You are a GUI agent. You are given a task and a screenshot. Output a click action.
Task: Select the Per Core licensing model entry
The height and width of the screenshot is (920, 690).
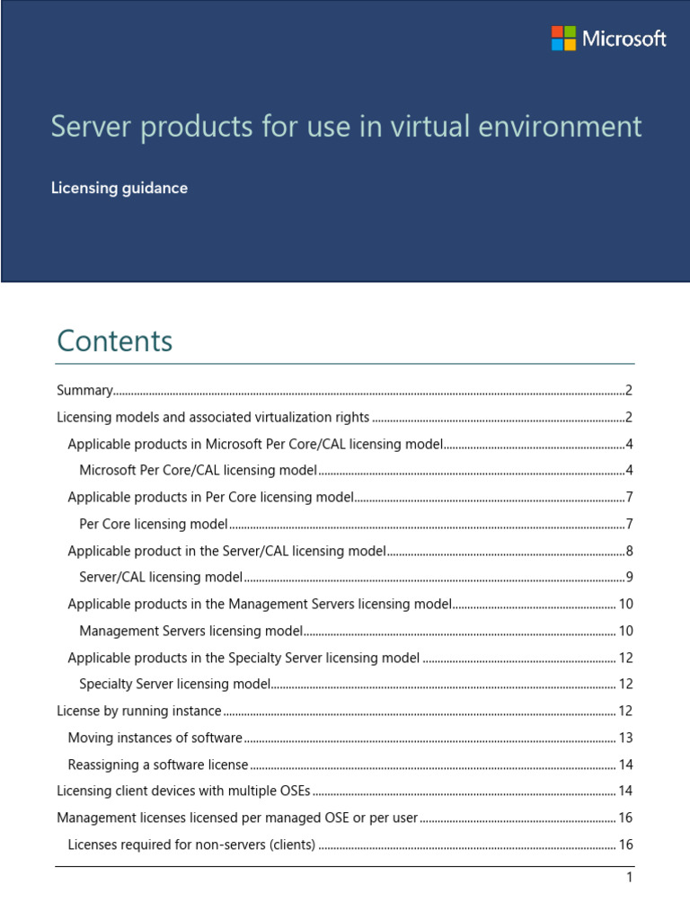356,524
